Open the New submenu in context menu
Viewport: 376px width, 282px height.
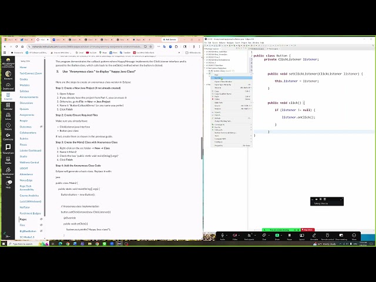(x=231, y=75)
